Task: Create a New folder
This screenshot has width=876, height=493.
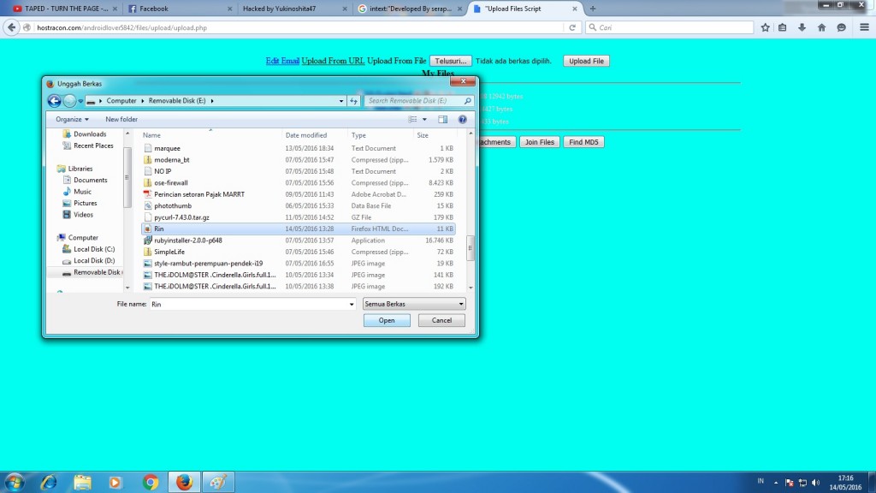Action: click(121, 119)
